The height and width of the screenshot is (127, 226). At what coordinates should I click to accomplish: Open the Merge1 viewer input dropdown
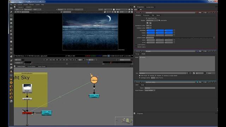tap(62, 10)
